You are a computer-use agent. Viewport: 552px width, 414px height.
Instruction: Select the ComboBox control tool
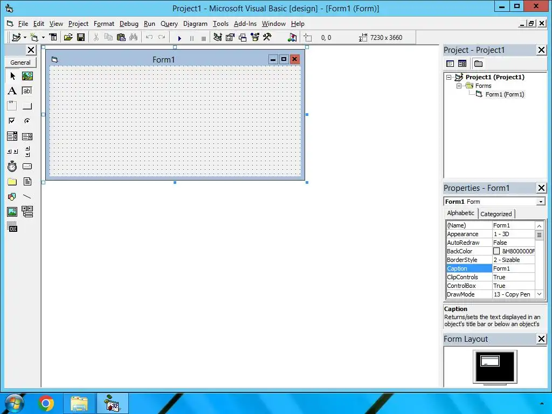[12, 136]
